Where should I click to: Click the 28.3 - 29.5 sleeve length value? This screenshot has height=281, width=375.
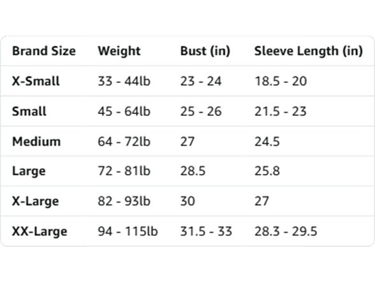click(x=286, y=231)
